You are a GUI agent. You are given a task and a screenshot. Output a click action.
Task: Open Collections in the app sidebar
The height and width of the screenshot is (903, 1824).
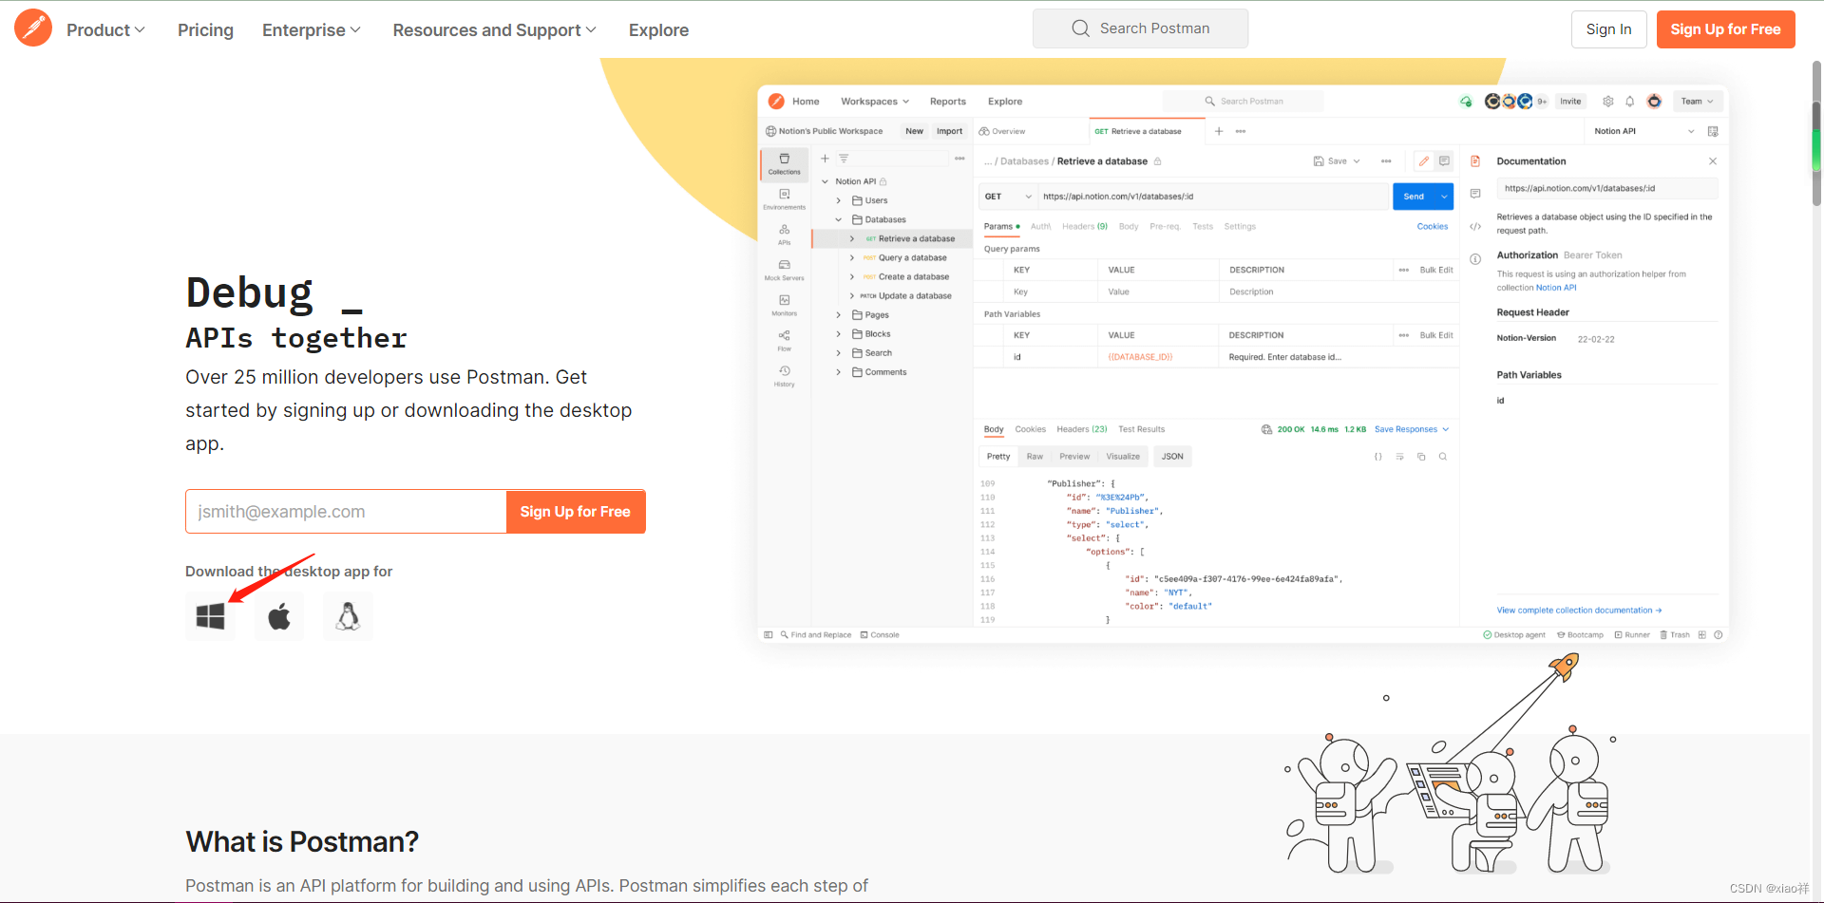click(785, 164)
